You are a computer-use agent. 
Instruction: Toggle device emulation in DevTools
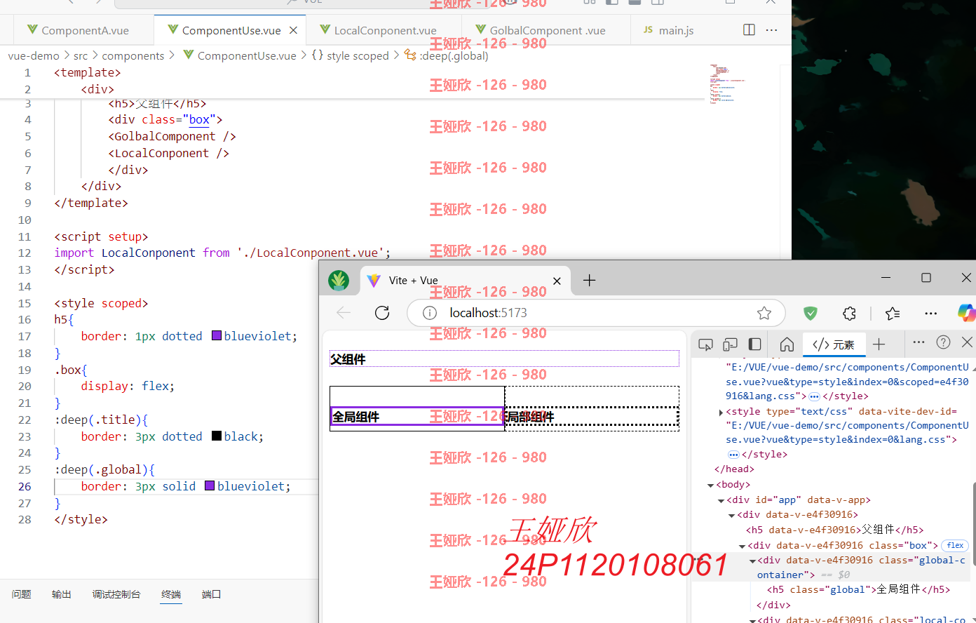730,344
